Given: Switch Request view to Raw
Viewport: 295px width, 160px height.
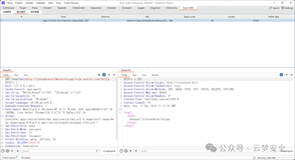Looking at the screenshot, I should 16,75.
